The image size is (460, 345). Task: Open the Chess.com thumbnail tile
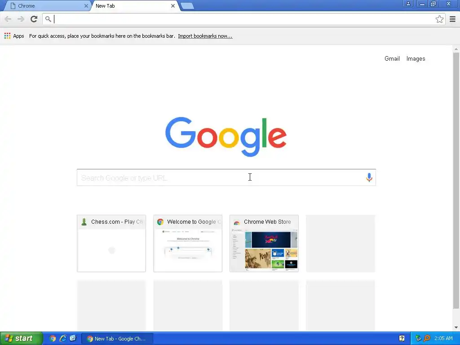[x=111, y=243]
